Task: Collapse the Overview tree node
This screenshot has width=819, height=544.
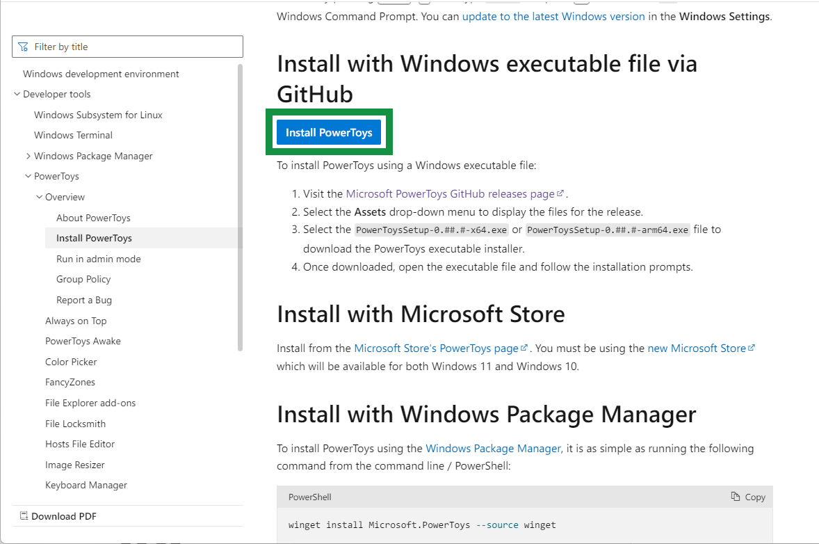Action: (39, 197)
